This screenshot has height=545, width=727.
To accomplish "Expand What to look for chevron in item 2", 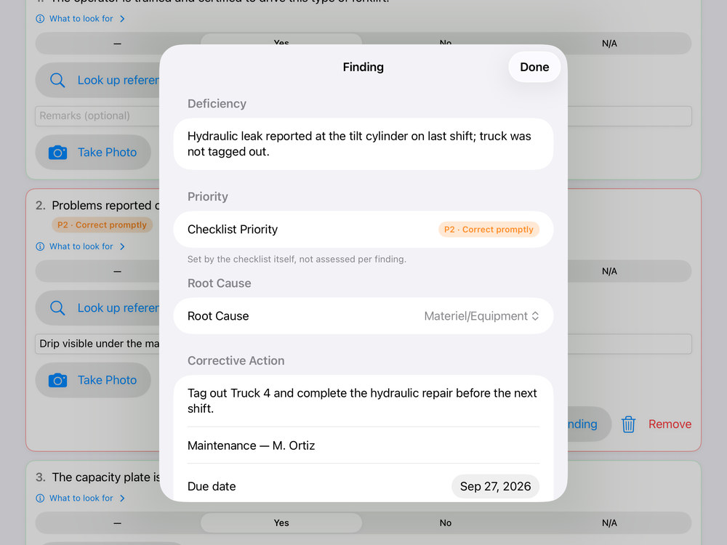I will tap(122, 246).
